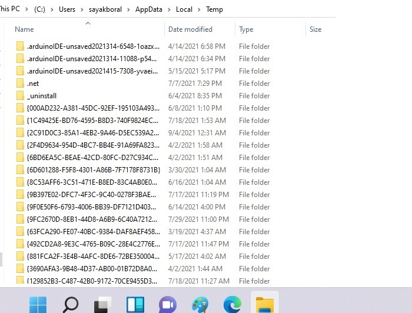Launch Paint from the taskbar
This screenshot has width=412, height=313.
(200, 305)
